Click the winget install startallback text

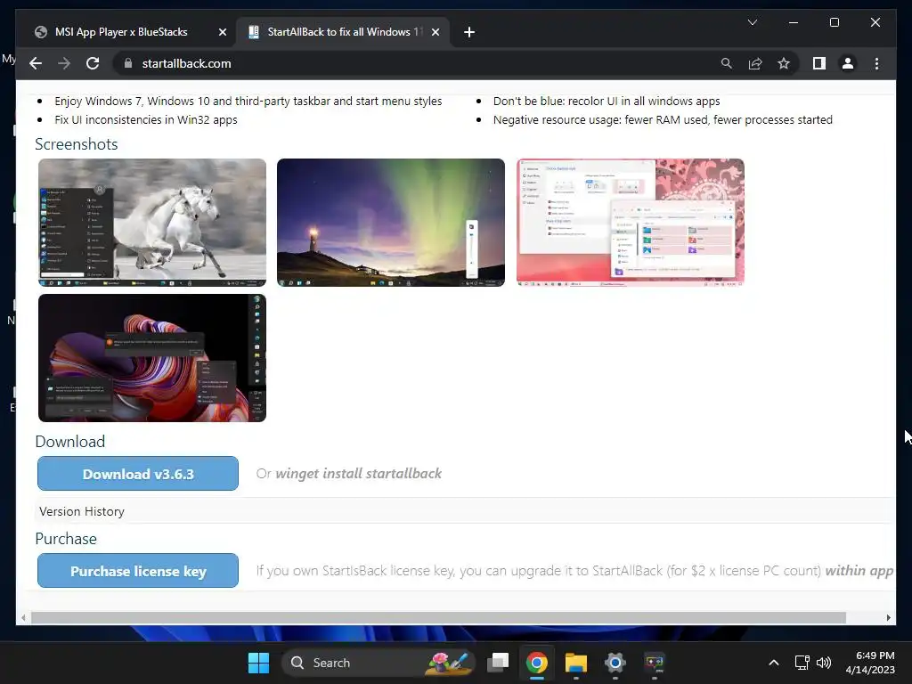358,474
